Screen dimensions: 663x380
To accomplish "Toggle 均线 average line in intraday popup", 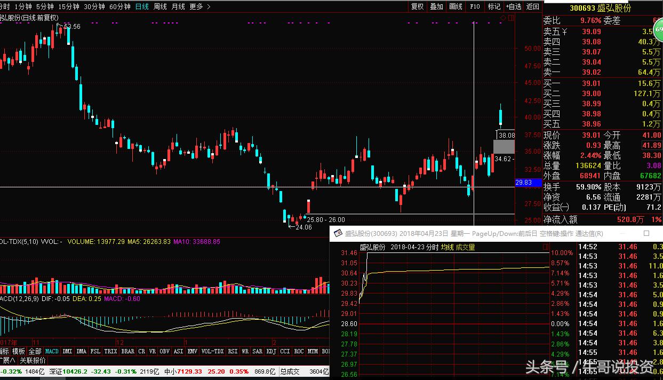I will pos(446,247).
